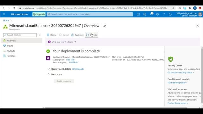Open Start learning today link
Image resolution: width=203 pixels, height=114 pixels.
[x=177, y=83]
